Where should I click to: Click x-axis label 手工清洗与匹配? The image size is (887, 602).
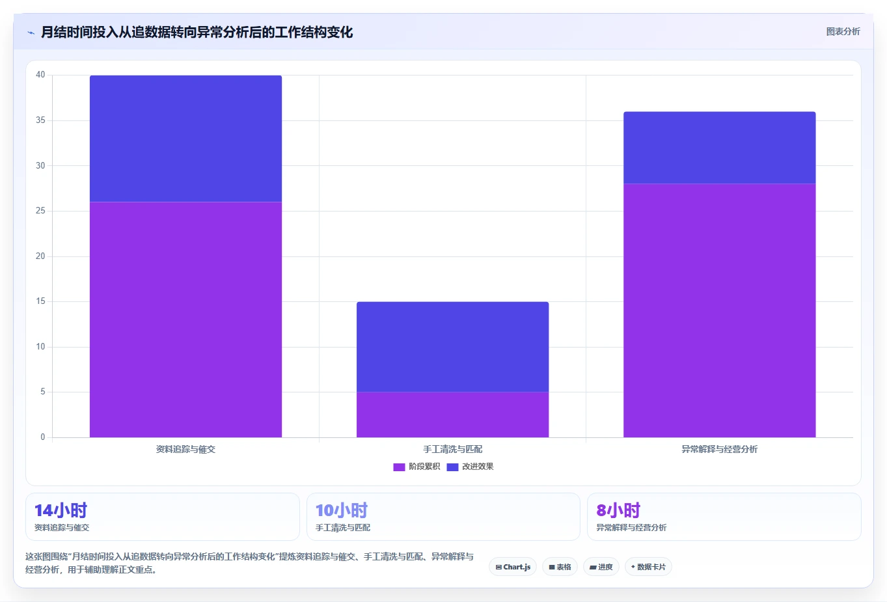tap(452, 449)
